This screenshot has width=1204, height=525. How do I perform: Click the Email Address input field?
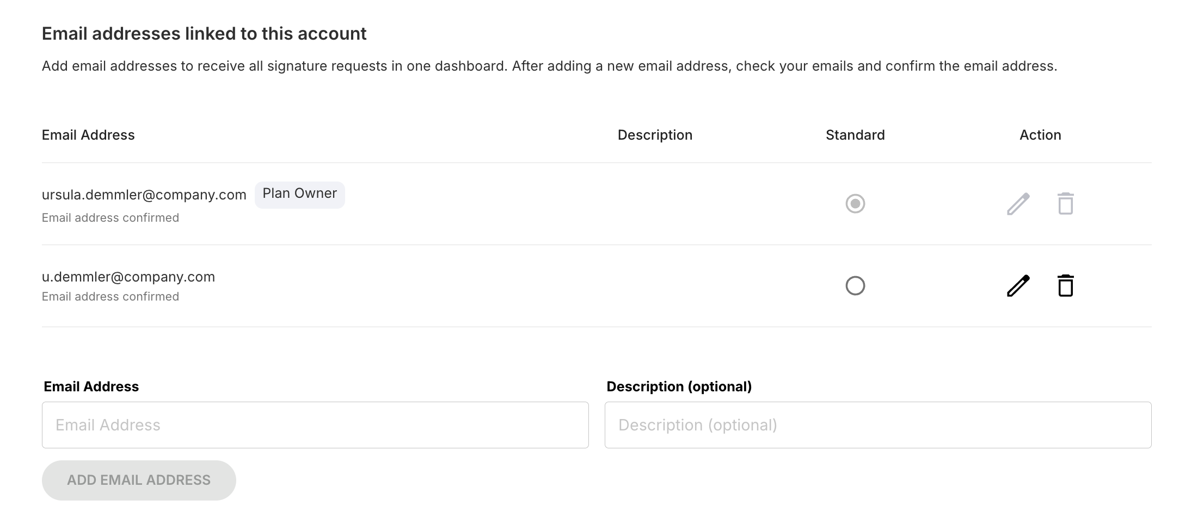point(315,425)
